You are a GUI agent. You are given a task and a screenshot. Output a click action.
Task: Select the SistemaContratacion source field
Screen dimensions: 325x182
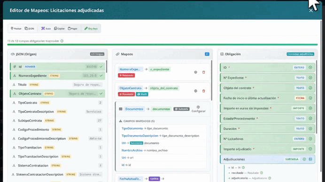click(x=57, y=166)
